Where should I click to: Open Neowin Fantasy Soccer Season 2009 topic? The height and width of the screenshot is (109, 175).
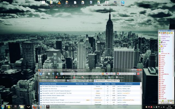(x=53, y=96)
